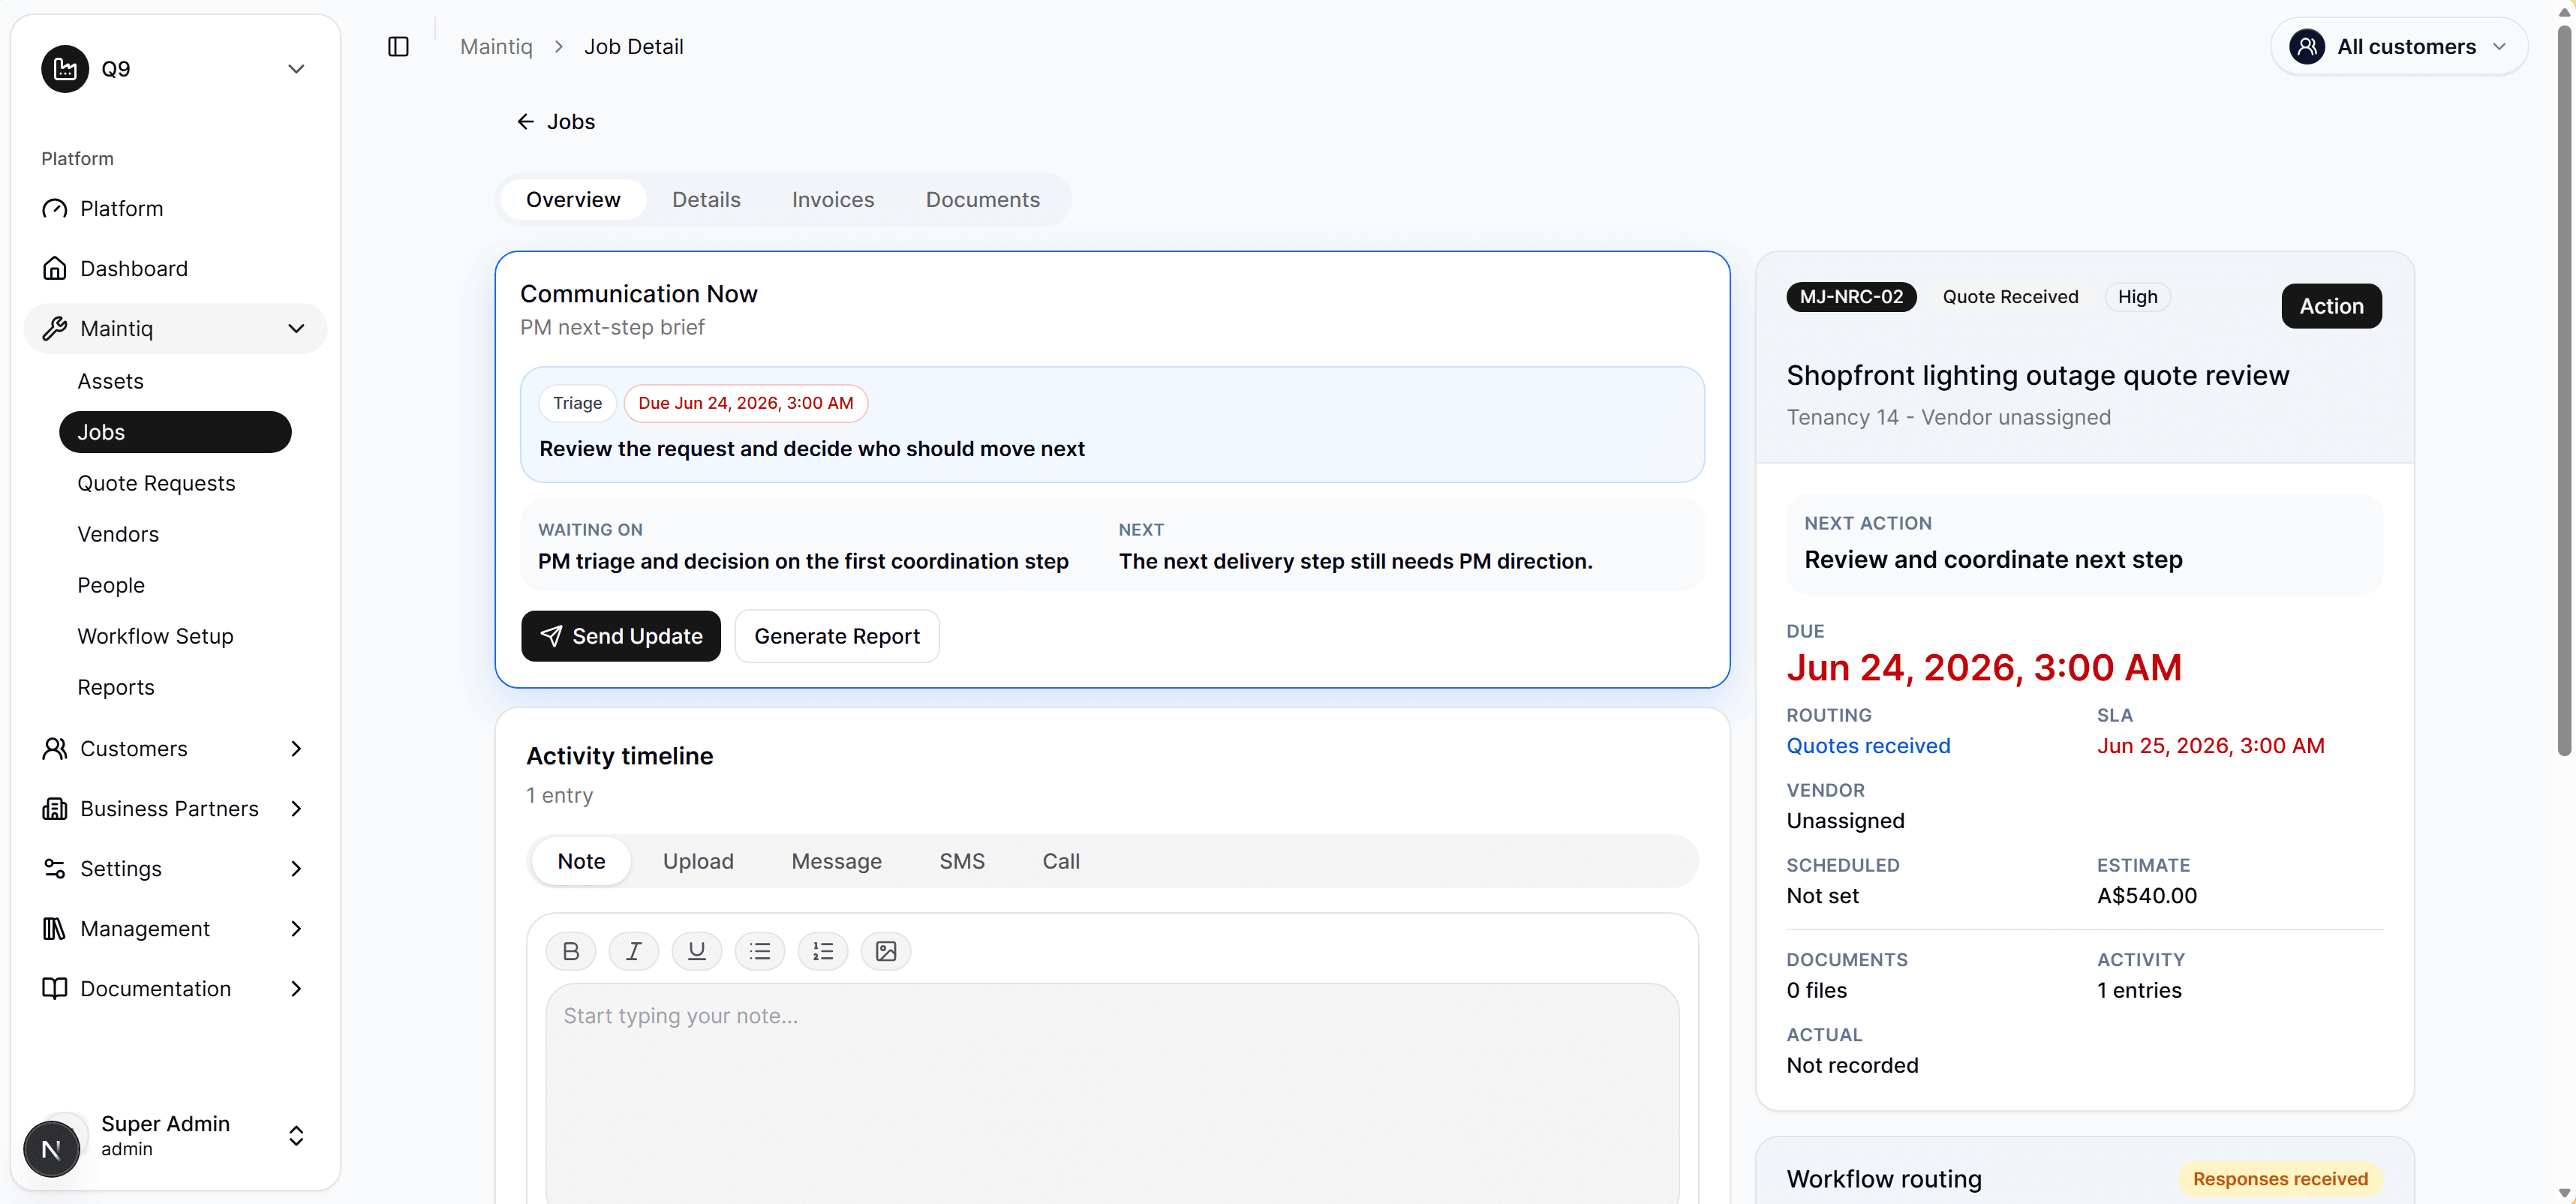Switch to the Documents tab
2576x1204 pixels.
(x=982, y=200)
